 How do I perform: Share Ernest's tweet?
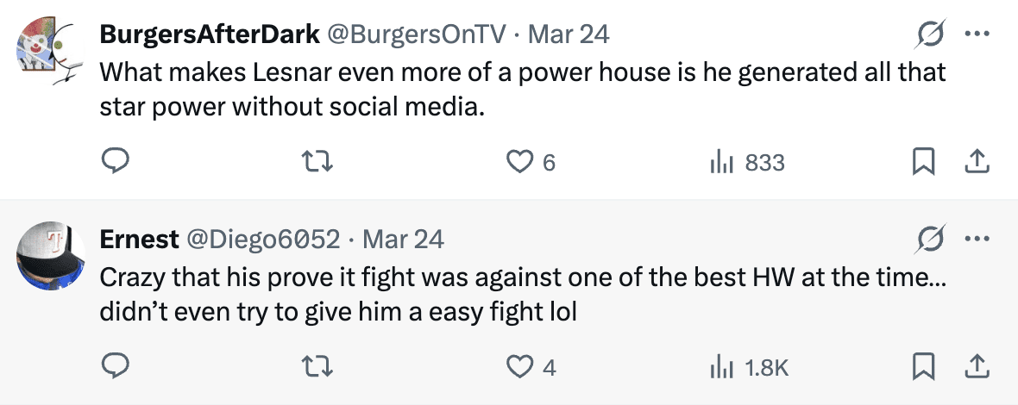975,367
